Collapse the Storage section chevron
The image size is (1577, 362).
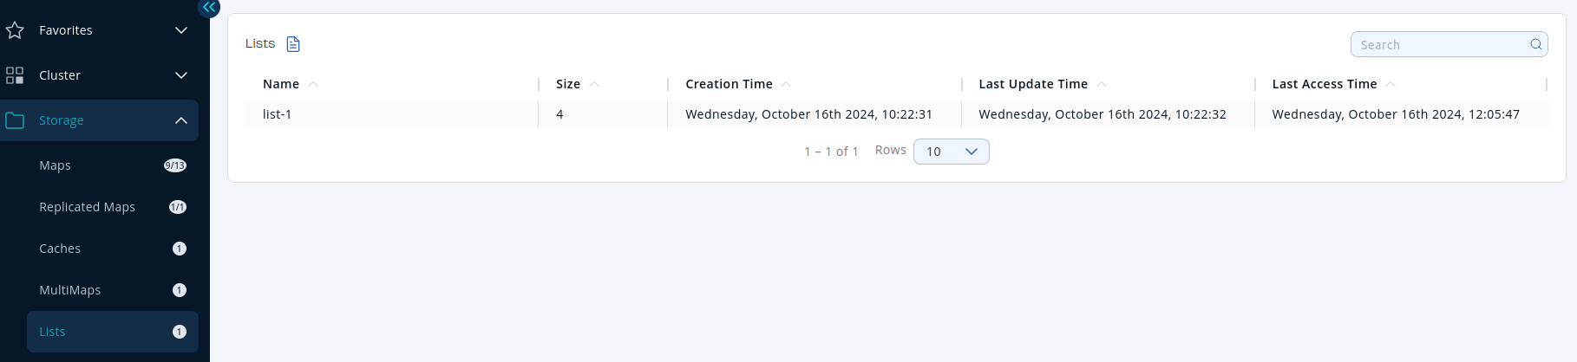coord(181,120)
